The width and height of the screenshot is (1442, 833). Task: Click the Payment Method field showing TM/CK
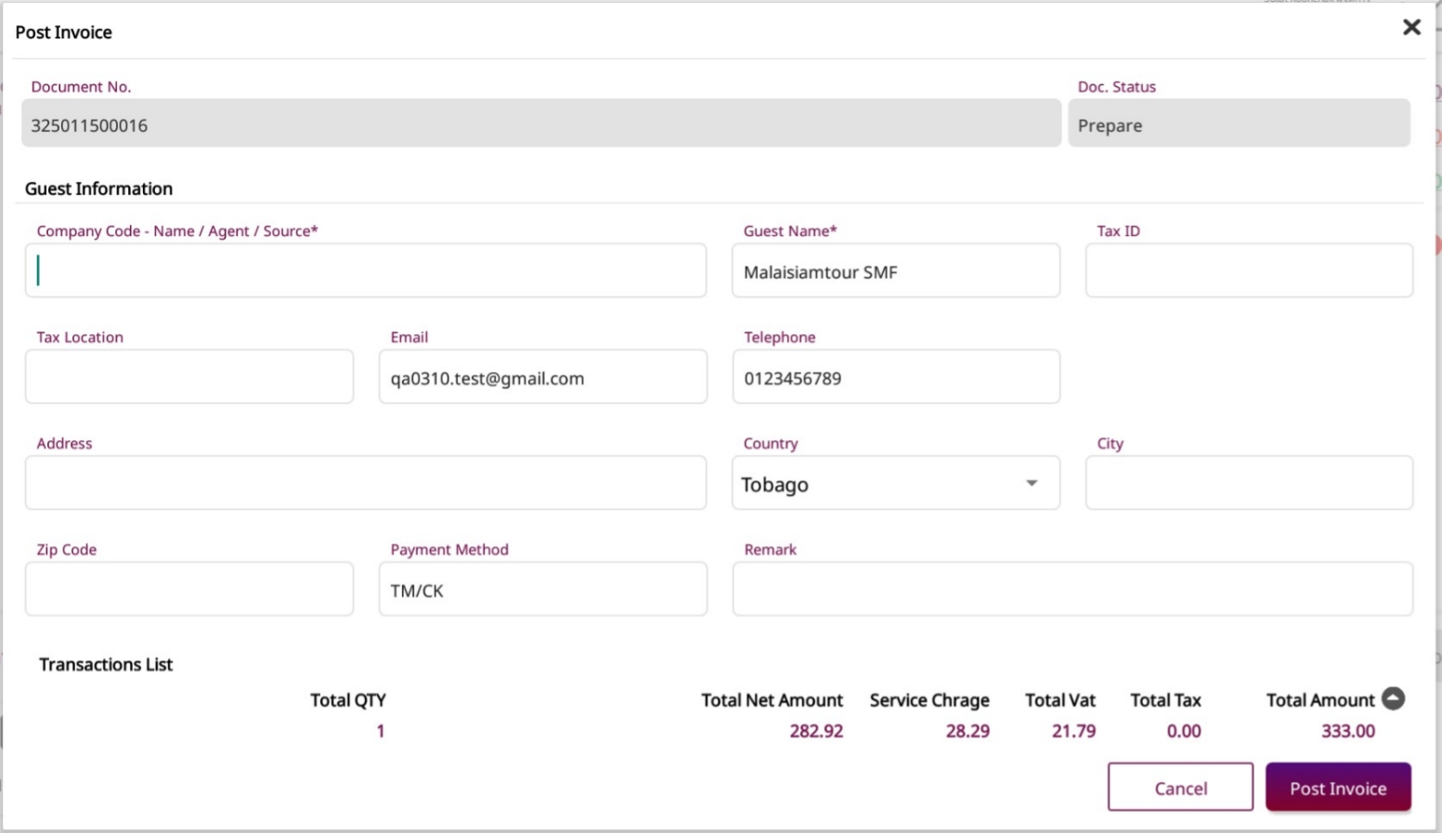[542, 589]
